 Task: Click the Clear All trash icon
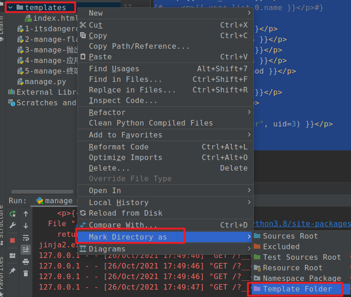click(26, 273)
